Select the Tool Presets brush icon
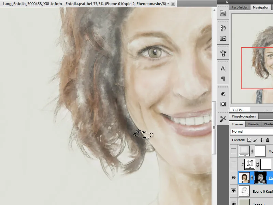273x205 pixels. tap(223, 53)
